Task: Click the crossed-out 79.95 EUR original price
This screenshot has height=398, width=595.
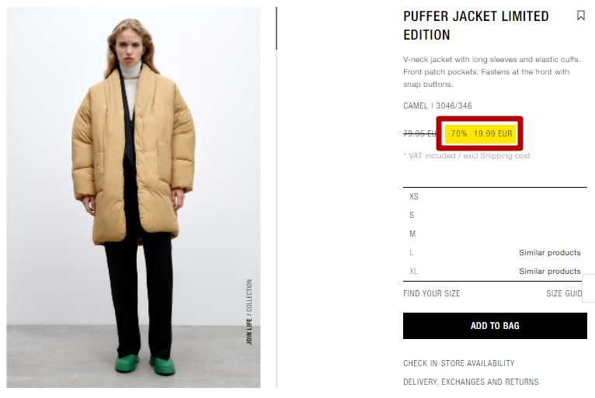Action: coord(420,133)
